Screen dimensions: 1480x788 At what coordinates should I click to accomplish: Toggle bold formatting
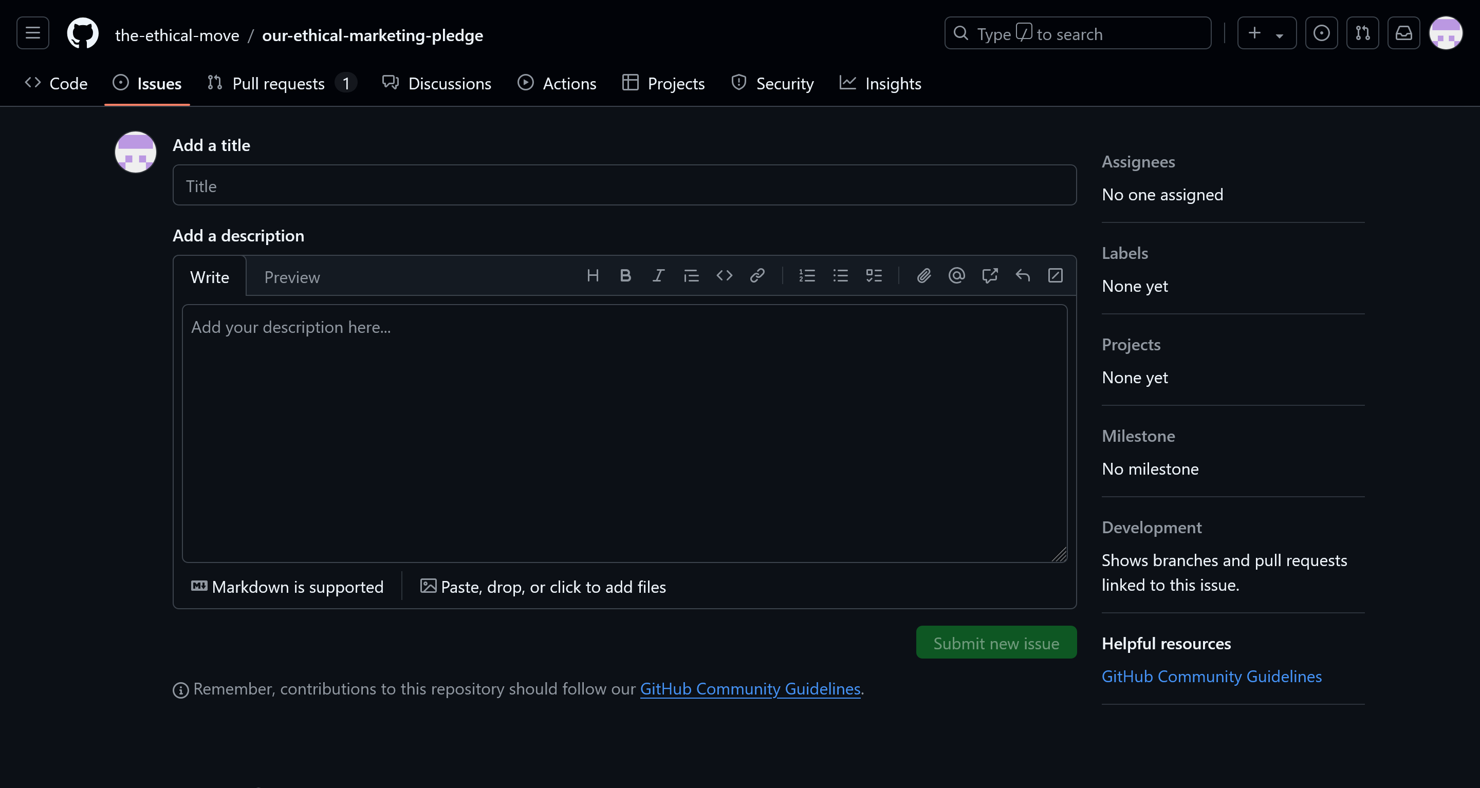point(625,276)
